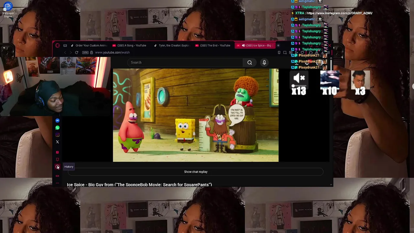Reload the YouTube page
The width and height of the screenshot is (414, 233).
[x=77, y=52]
